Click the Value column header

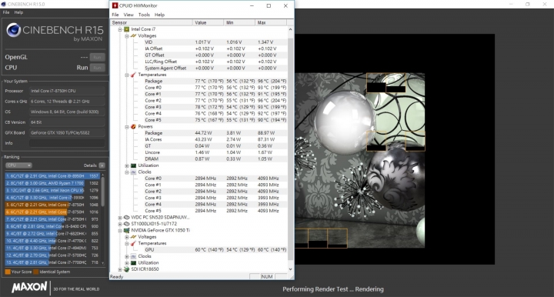tap(209, 22)
